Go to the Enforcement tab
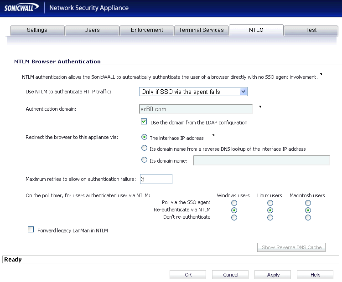Image resolution: width=342 pixels, height=282 pixels. [147, 30]
